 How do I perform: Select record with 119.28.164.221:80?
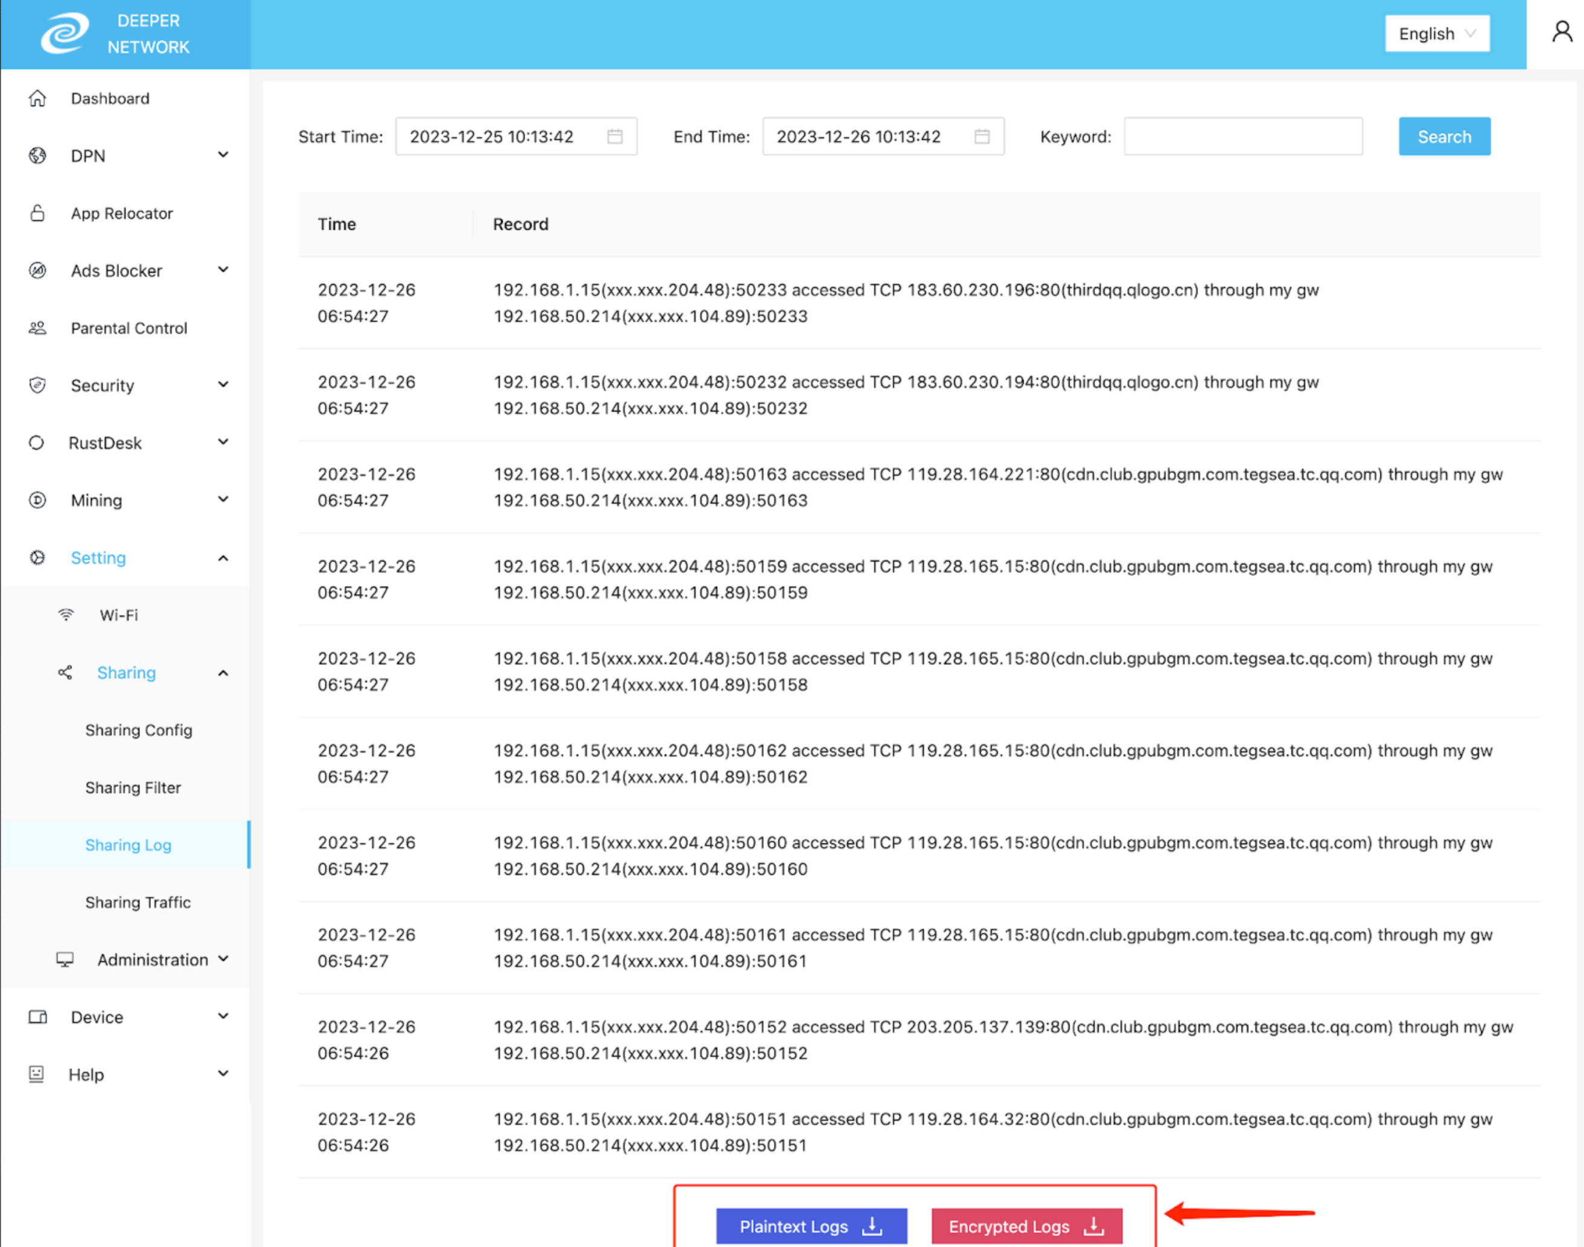[x=919, y=487]
